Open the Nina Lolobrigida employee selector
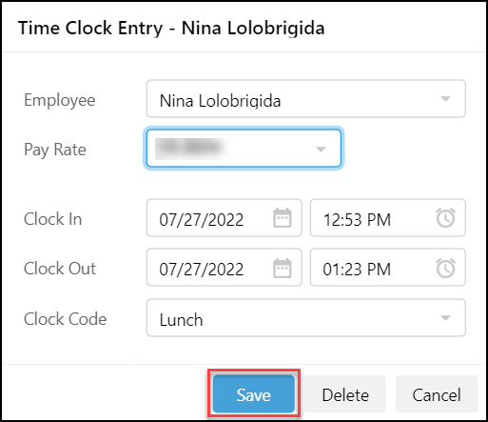This screenshot has width=488, height=422. click(306, 99)
